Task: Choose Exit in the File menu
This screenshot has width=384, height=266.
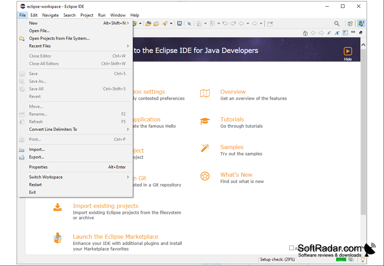Action: pos(75,192)
